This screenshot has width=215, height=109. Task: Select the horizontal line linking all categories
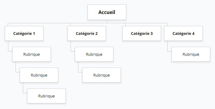(88, 23)
